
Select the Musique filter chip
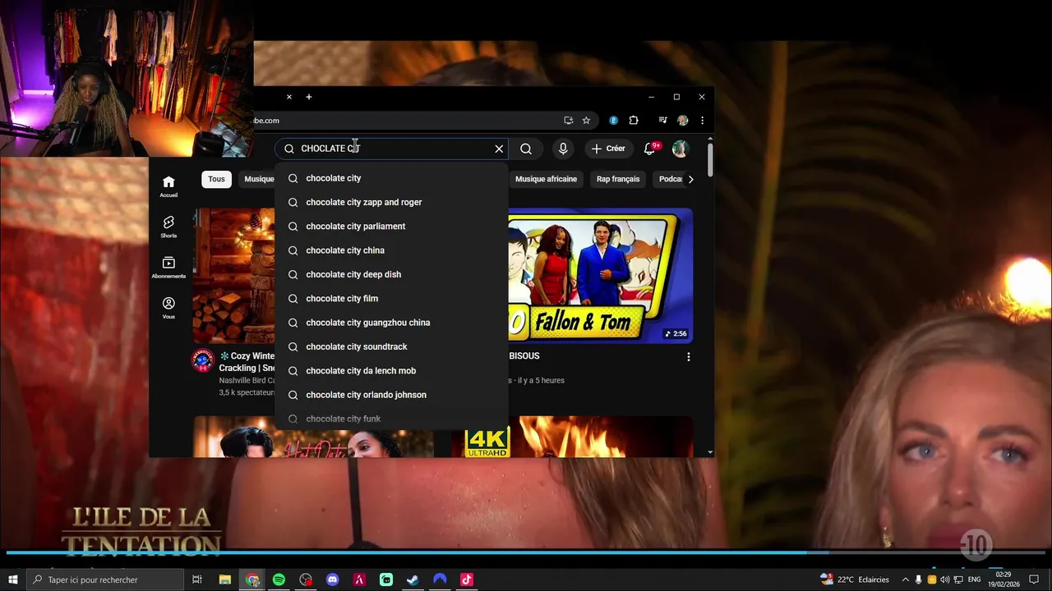click(257, 179)
